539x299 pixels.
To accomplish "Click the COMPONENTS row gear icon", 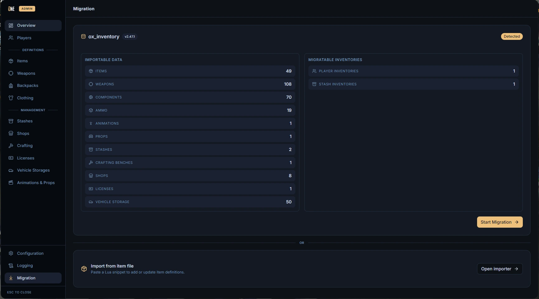I will [x=91, y=97].
